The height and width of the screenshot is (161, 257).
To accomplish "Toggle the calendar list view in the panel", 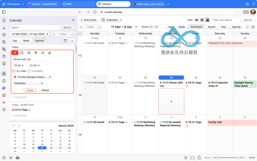I will (65, 41).
